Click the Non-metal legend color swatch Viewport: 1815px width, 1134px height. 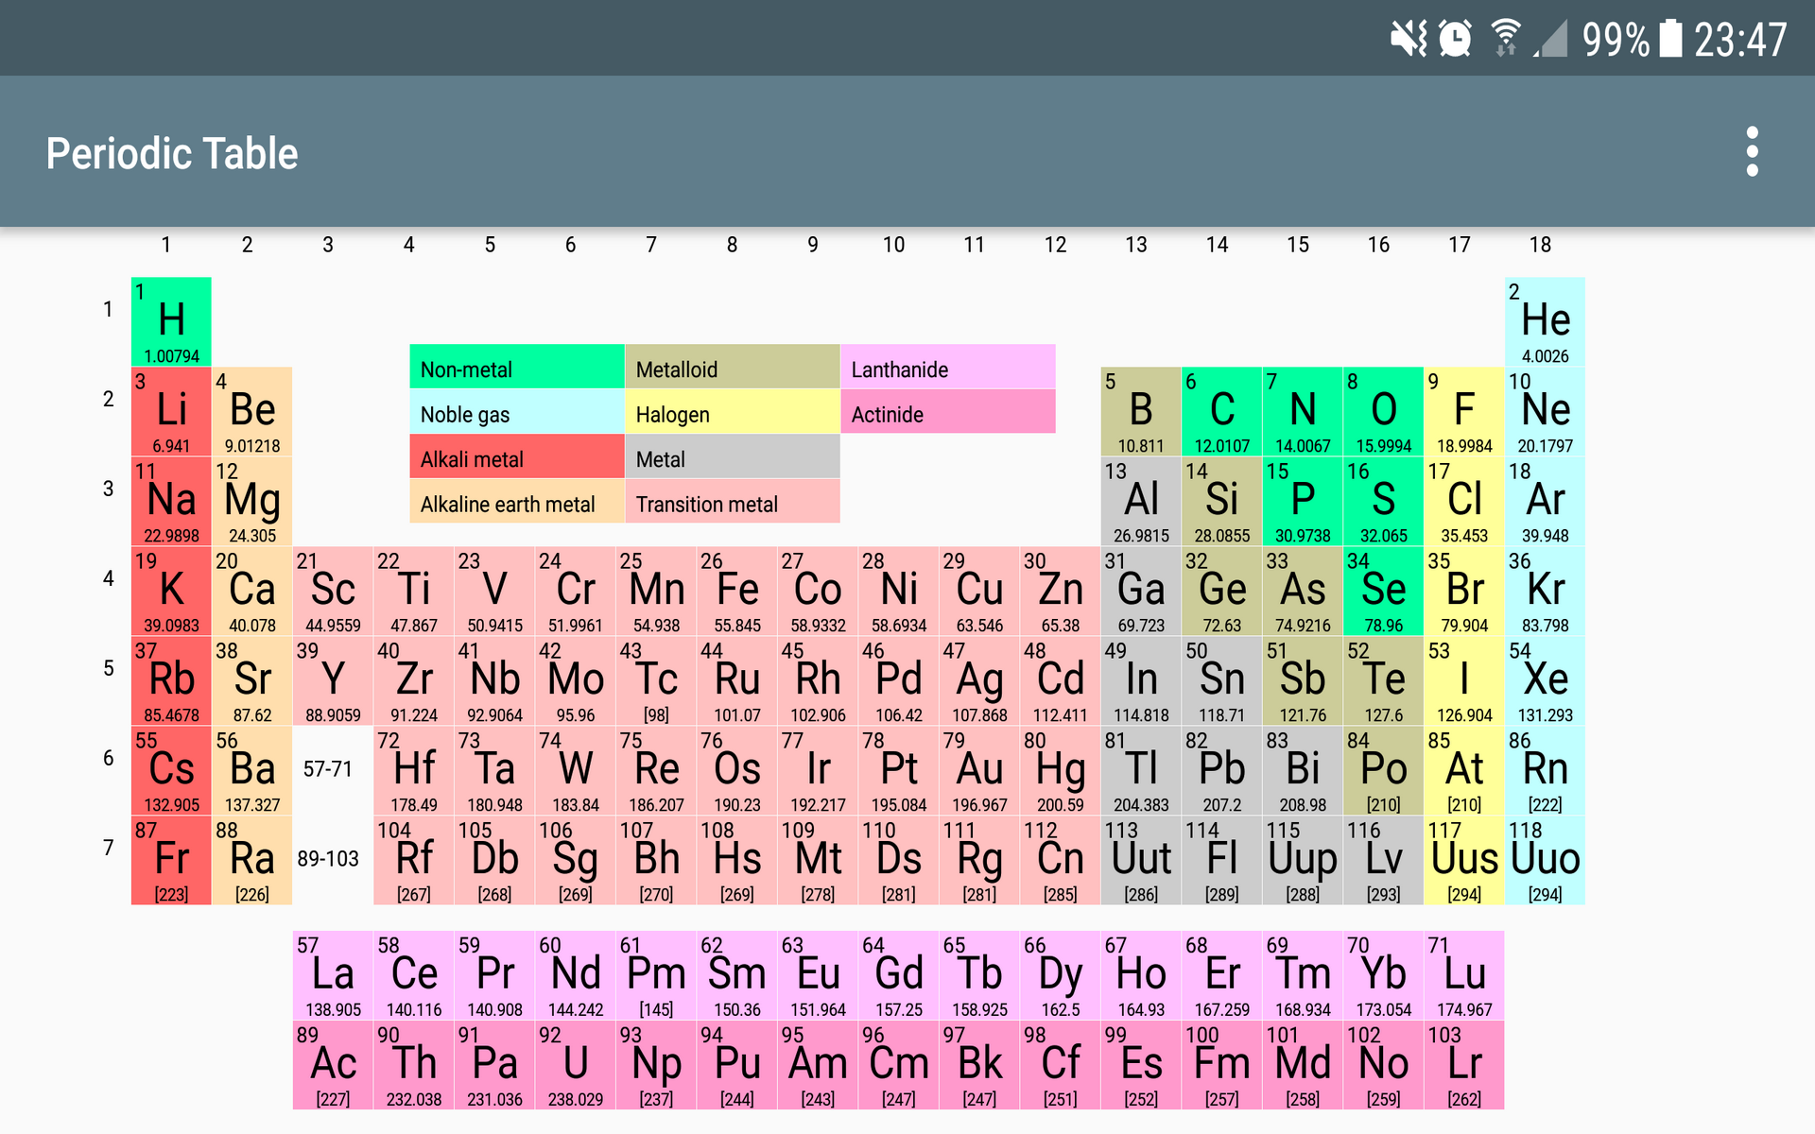[516, 369]
